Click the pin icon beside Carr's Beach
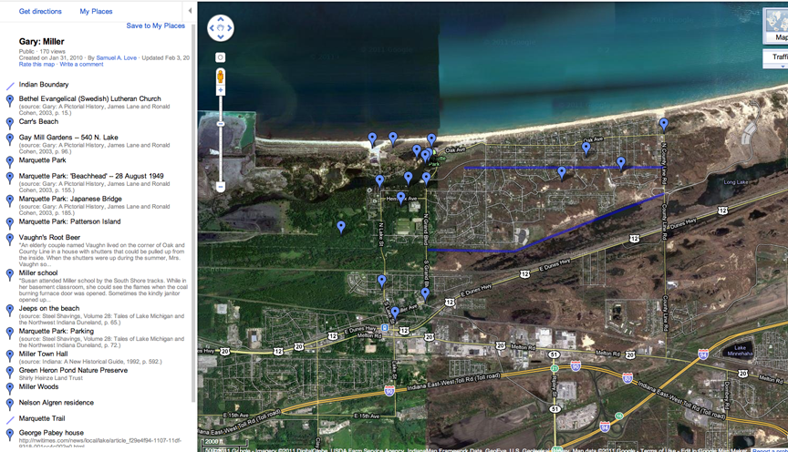Screen dimensions: 788x452 9,122
